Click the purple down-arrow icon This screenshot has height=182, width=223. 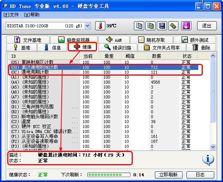coord(186,26)
